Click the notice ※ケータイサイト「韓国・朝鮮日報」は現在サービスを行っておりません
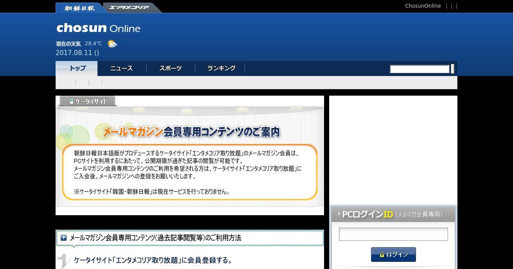This screenshot has width=513, height=269. (152, 192)
